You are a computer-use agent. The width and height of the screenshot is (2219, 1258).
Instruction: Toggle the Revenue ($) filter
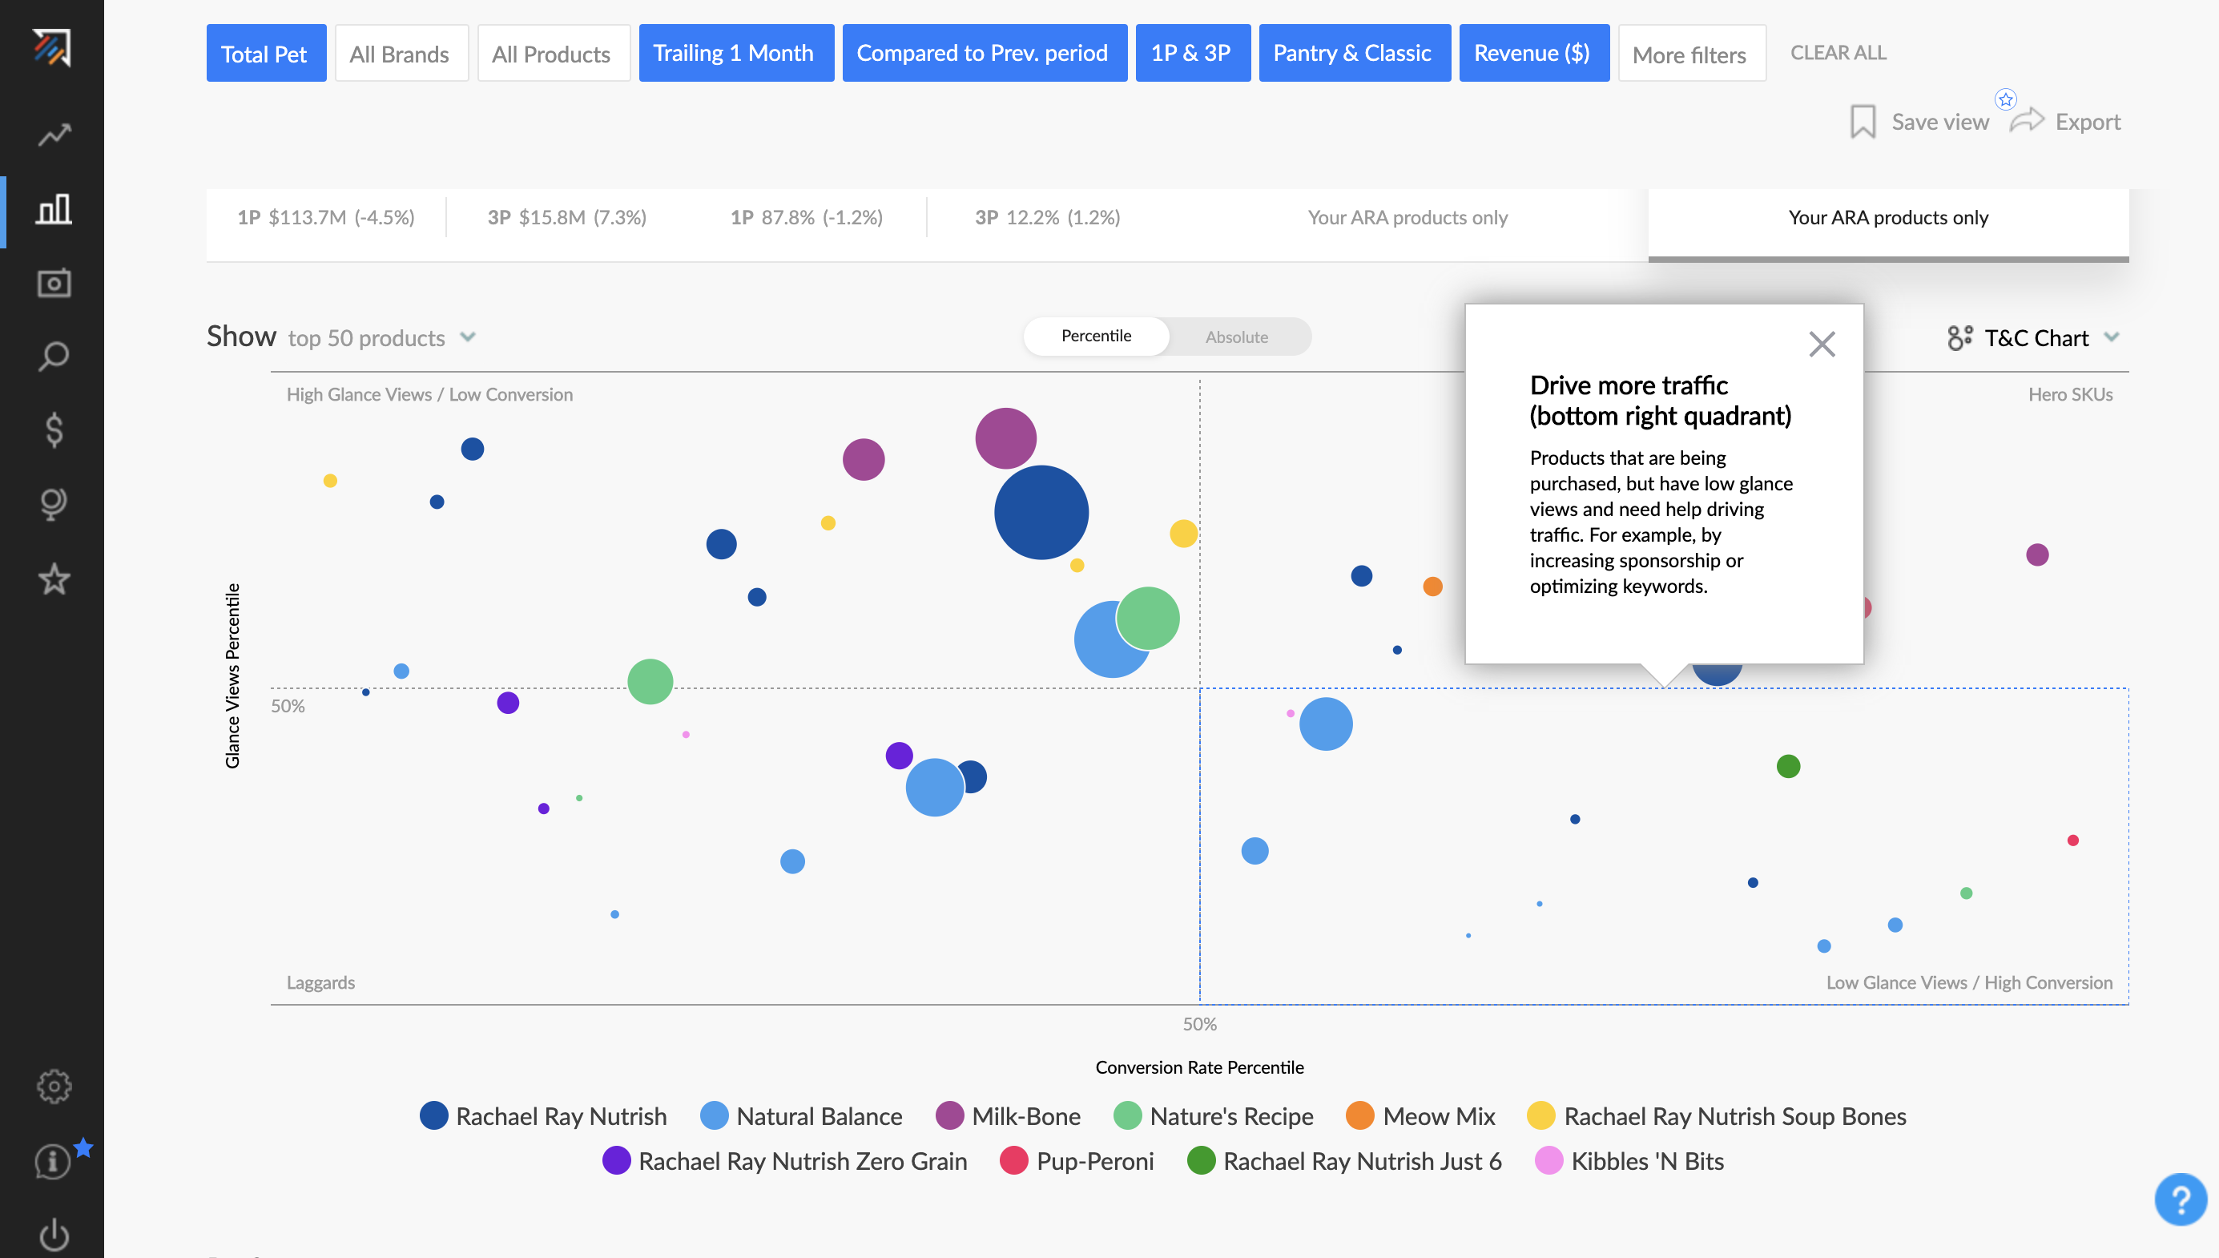coord(1532,54)
